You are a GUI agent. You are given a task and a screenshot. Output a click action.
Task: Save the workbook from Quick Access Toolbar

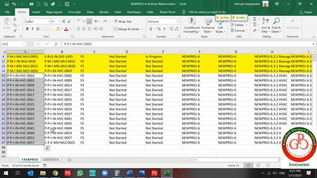[6, 4]
